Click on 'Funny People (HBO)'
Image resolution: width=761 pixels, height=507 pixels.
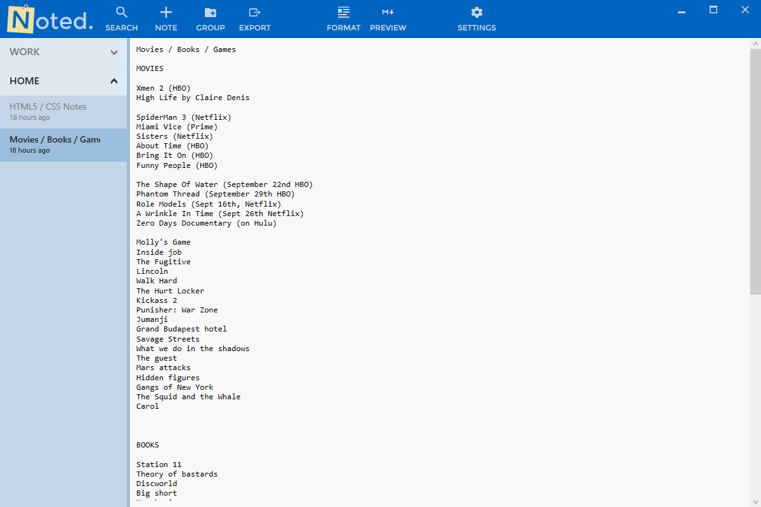click(x=177, y=165)
